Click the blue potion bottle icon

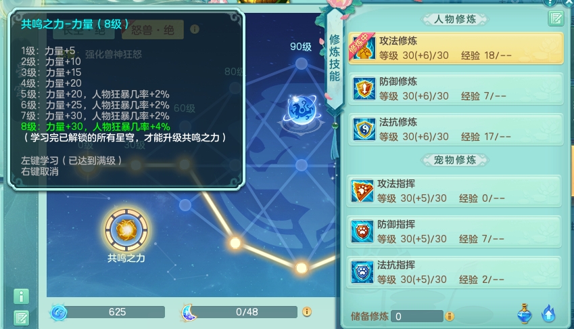tap(524, 313)
